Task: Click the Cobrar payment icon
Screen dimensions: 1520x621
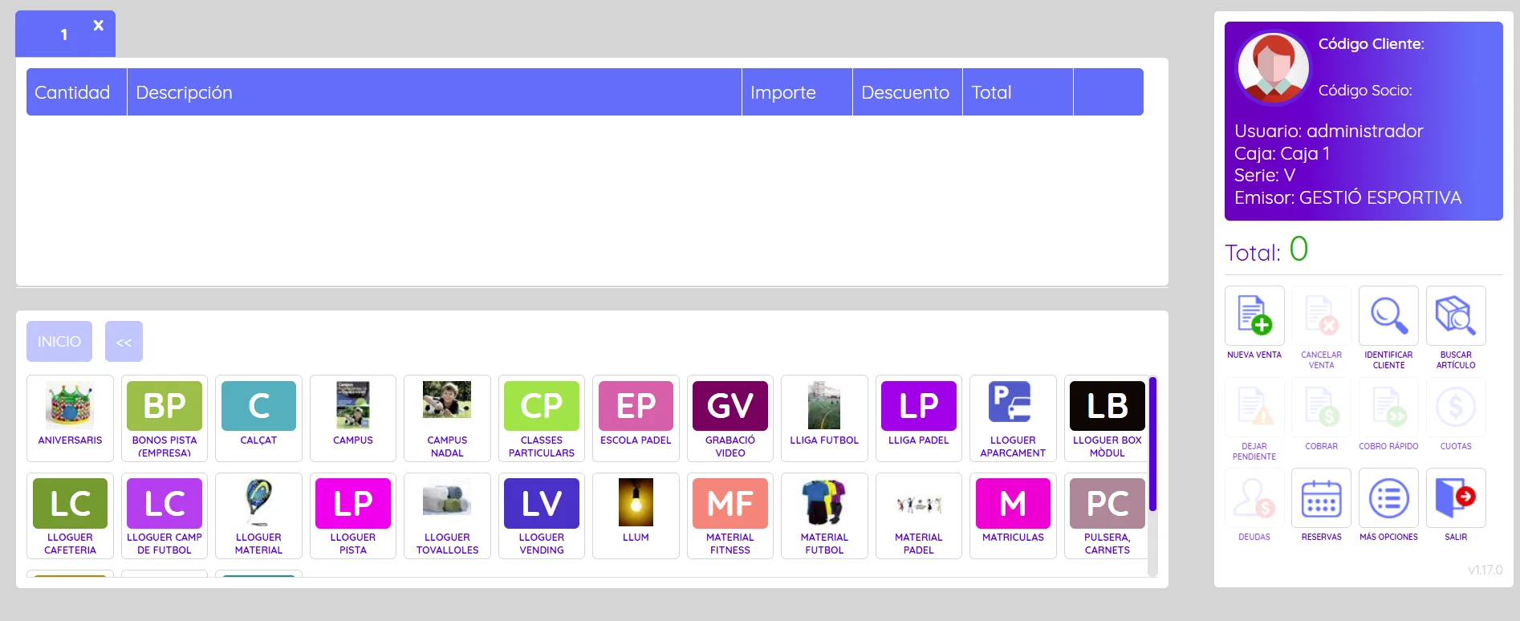Action: (x=1322, y=407)
